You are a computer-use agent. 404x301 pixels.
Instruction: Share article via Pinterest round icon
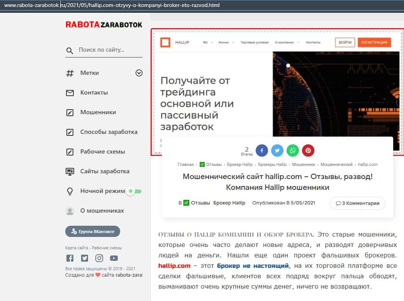[x=308, y=150]
